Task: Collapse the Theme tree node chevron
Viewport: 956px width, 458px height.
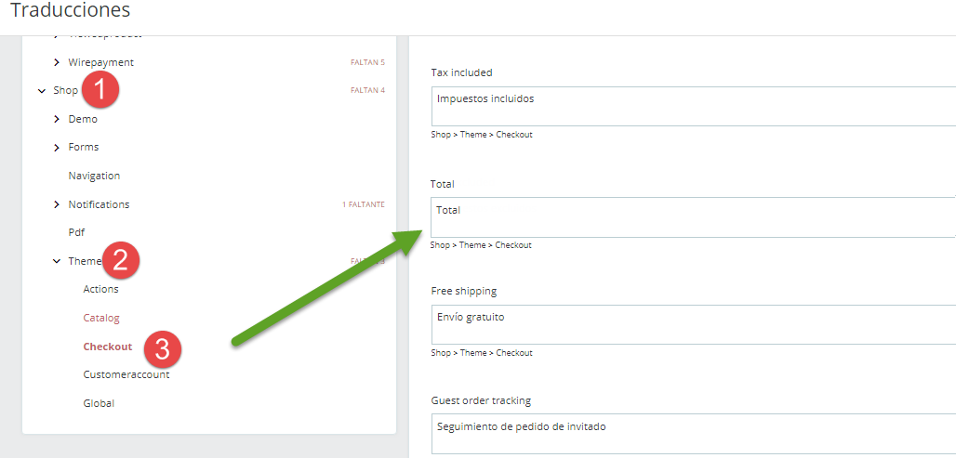Action: coord(57,261)
